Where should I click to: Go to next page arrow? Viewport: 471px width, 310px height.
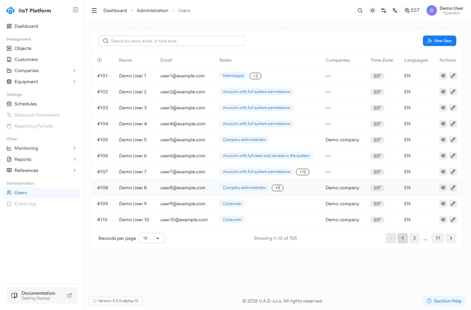(x=451, y=238)
